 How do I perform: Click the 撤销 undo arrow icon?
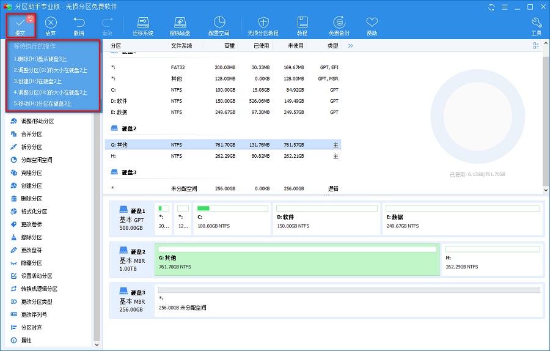coord(79,23)
